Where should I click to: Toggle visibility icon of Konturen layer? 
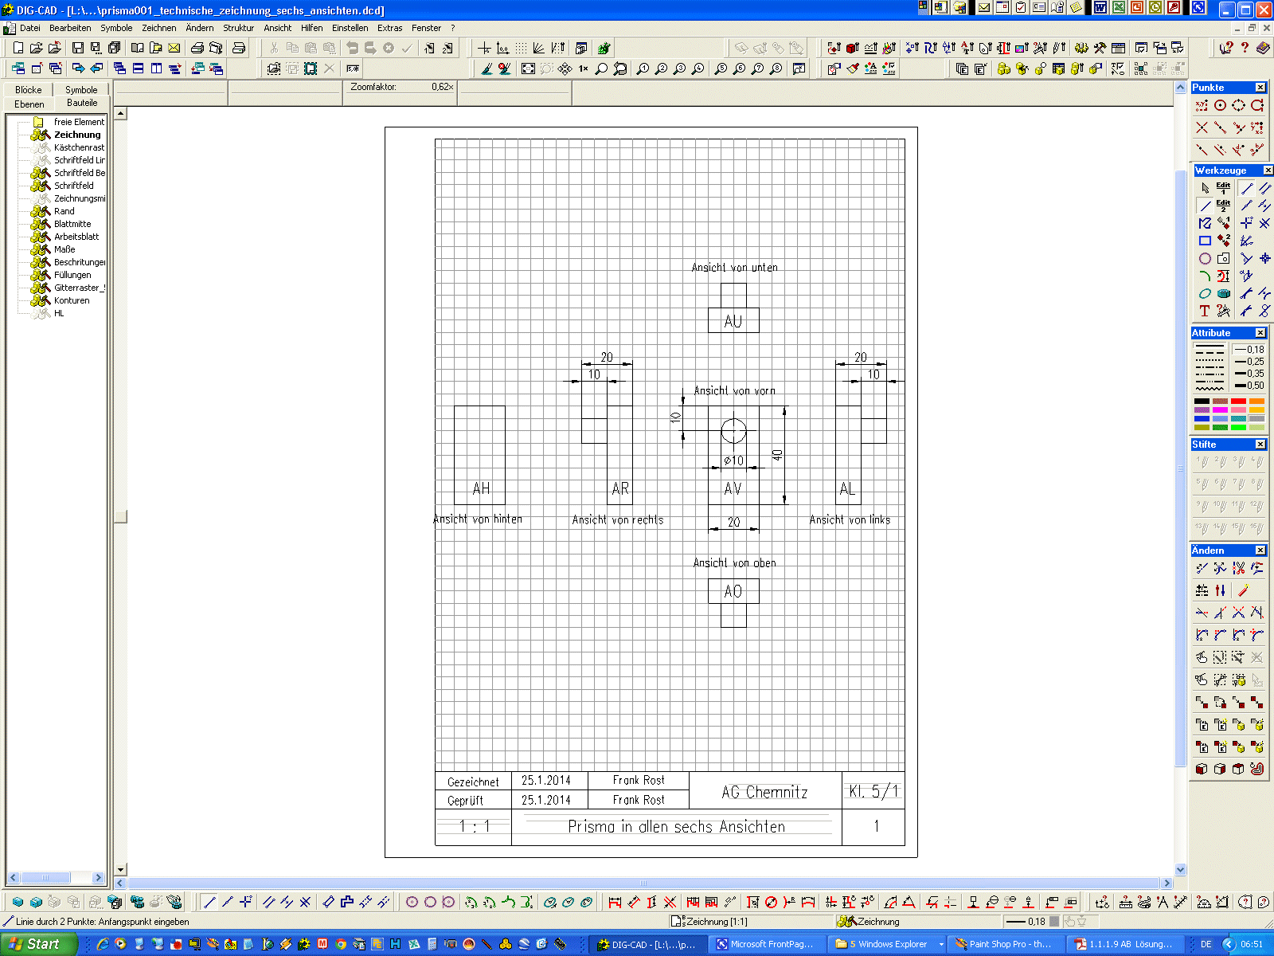click(x=41, y=300)
